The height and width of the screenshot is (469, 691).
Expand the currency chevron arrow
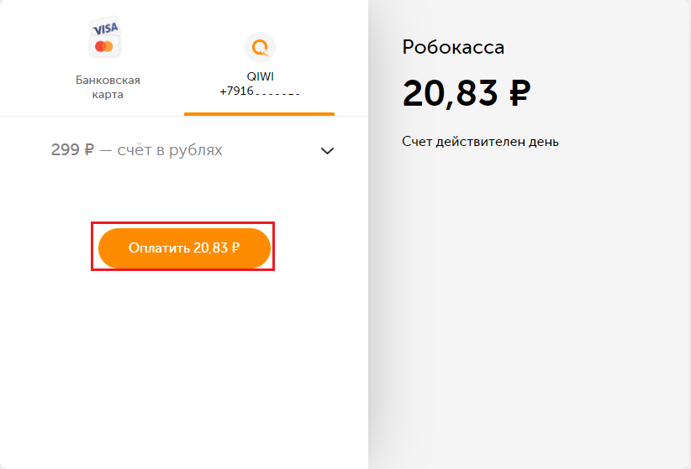328,151
